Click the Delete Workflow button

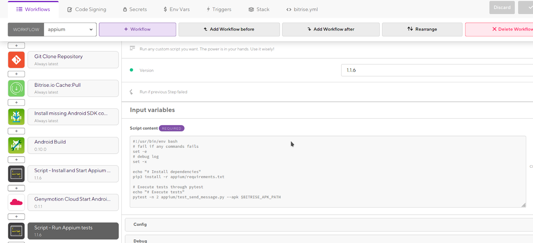[499, 29]
